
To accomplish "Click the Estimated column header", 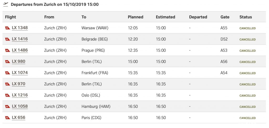I will pos(165,17).
